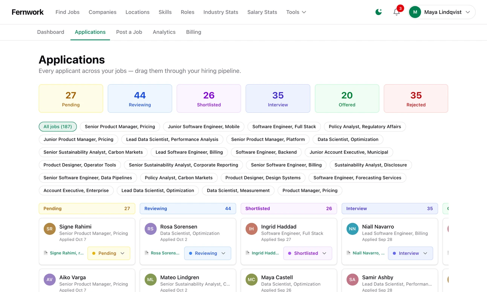
Task: Click Maya Castell's MC avatar
Action: pos(252,280)
